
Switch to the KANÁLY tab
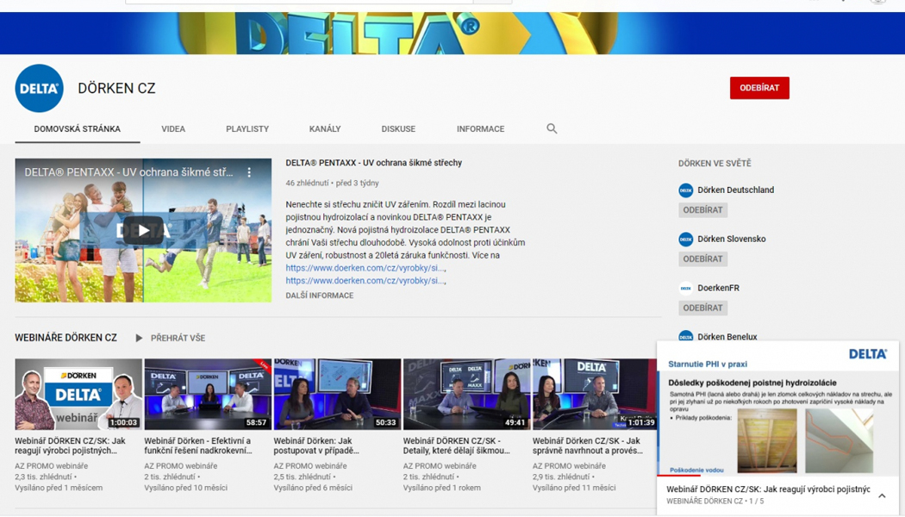(x=325, y=128)
